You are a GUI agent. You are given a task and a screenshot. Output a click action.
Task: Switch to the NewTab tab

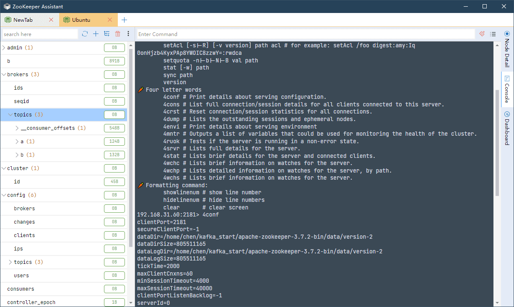click(23, 20)
